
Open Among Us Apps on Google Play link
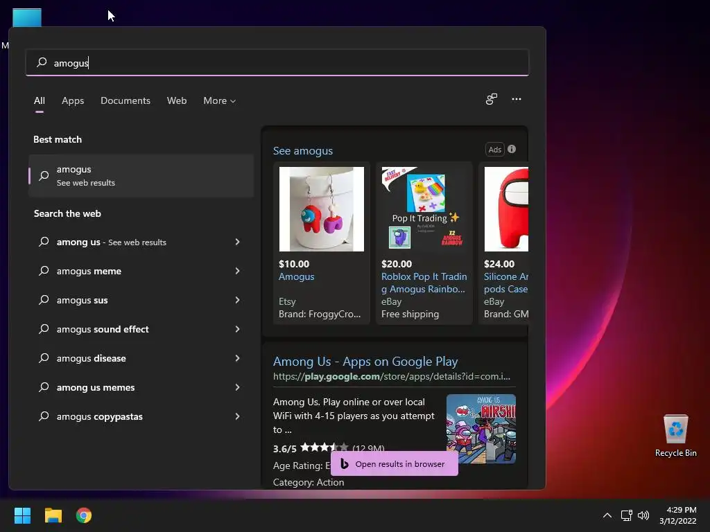[x=365, y=362]
